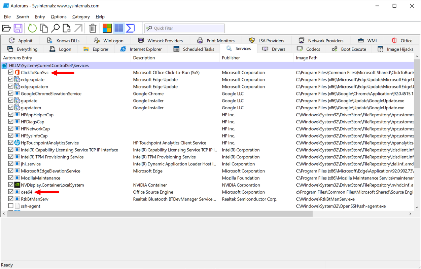Disable the GoogleChromeElevationService checkbox
The image size is (421, 269).
coord(11,93)
